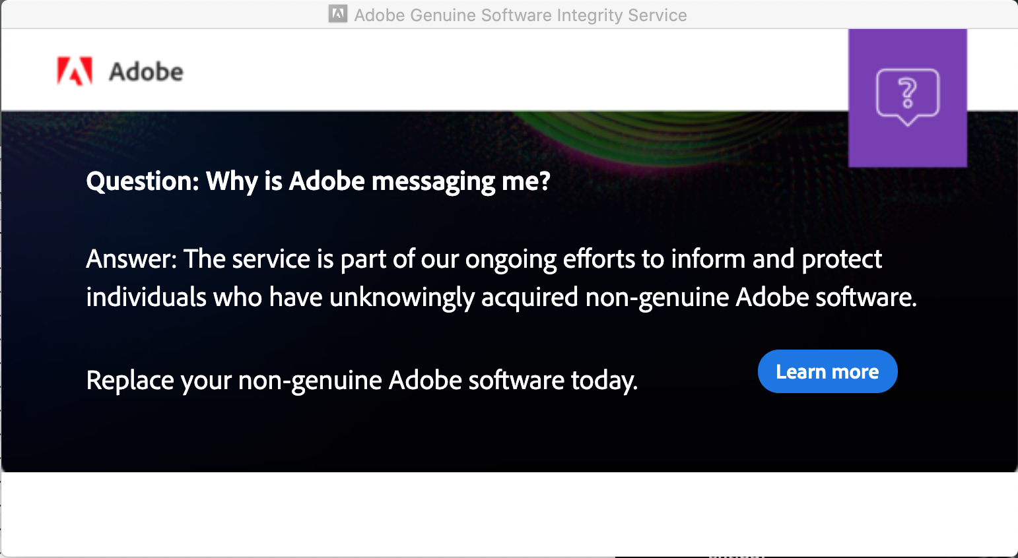Click the word protect in the answer
The width and height of the screenshot is (1018, 558).
click(x=842, y=259)
